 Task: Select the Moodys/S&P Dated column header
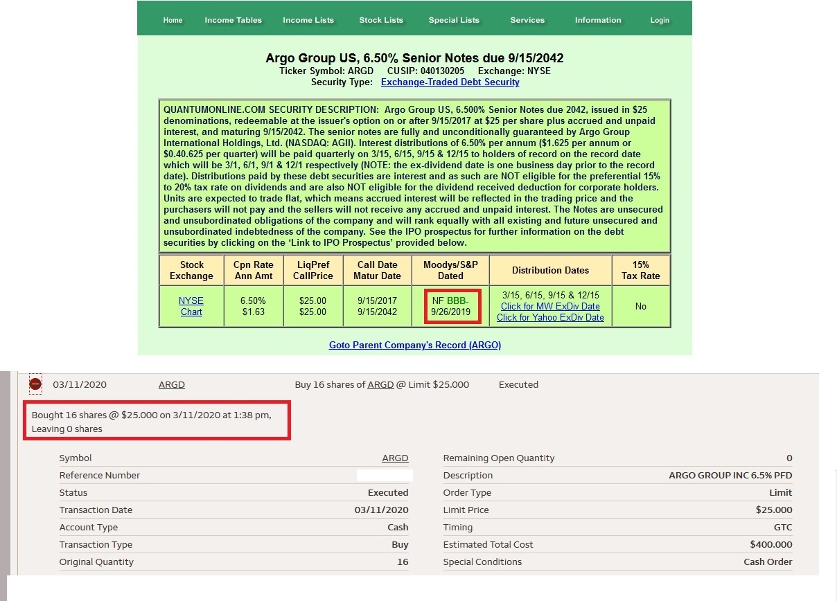[450, 270]
